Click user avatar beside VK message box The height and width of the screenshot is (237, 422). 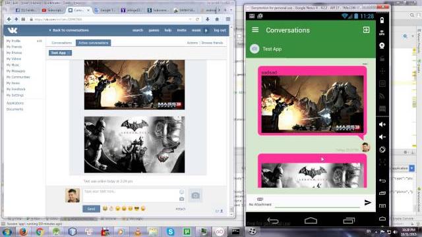[x=73, y=196]
